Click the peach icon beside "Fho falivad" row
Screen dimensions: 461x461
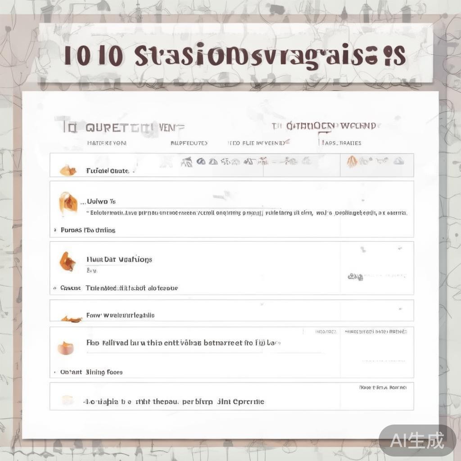(65, 348)
